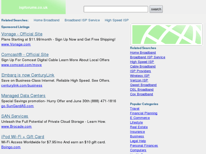Click the Special Savings promotion description text

point(59,101)
